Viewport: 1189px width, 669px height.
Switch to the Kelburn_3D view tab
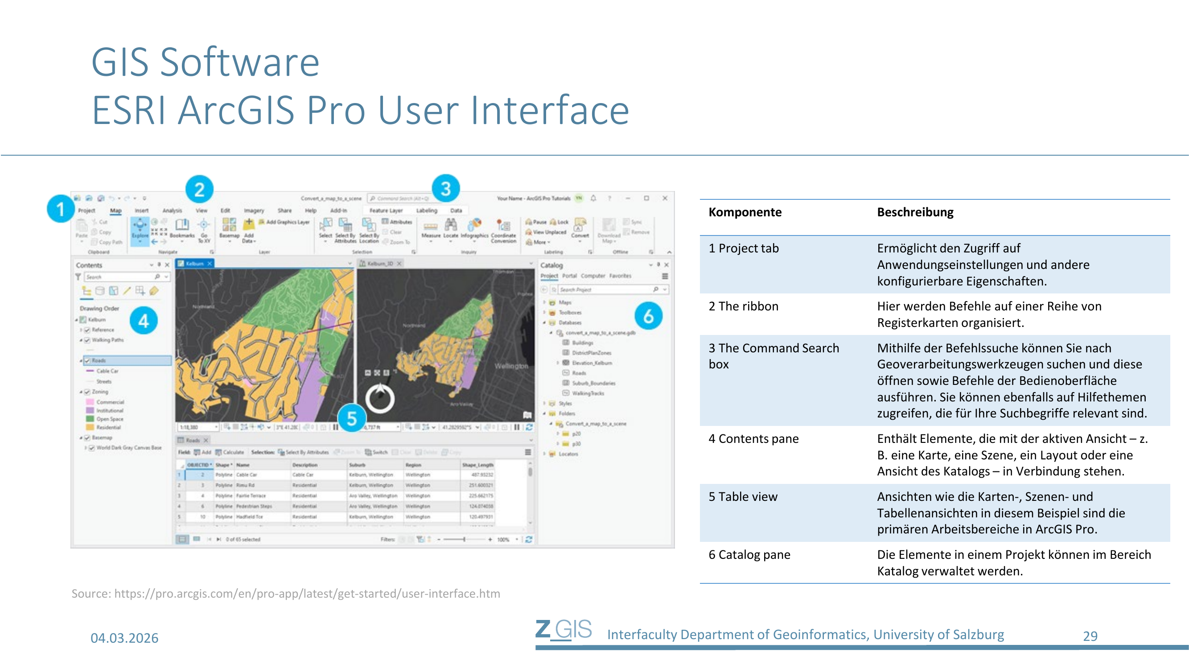click(x=379, y=264)
